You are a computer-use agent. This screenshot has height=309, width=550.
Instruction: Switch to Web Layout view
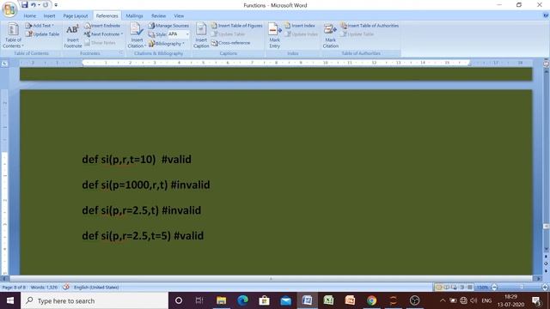click(x=455, y=288)
